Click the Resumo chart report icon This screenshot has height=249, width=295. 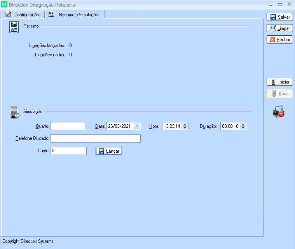pyautogui.click(x=14, y=27)
